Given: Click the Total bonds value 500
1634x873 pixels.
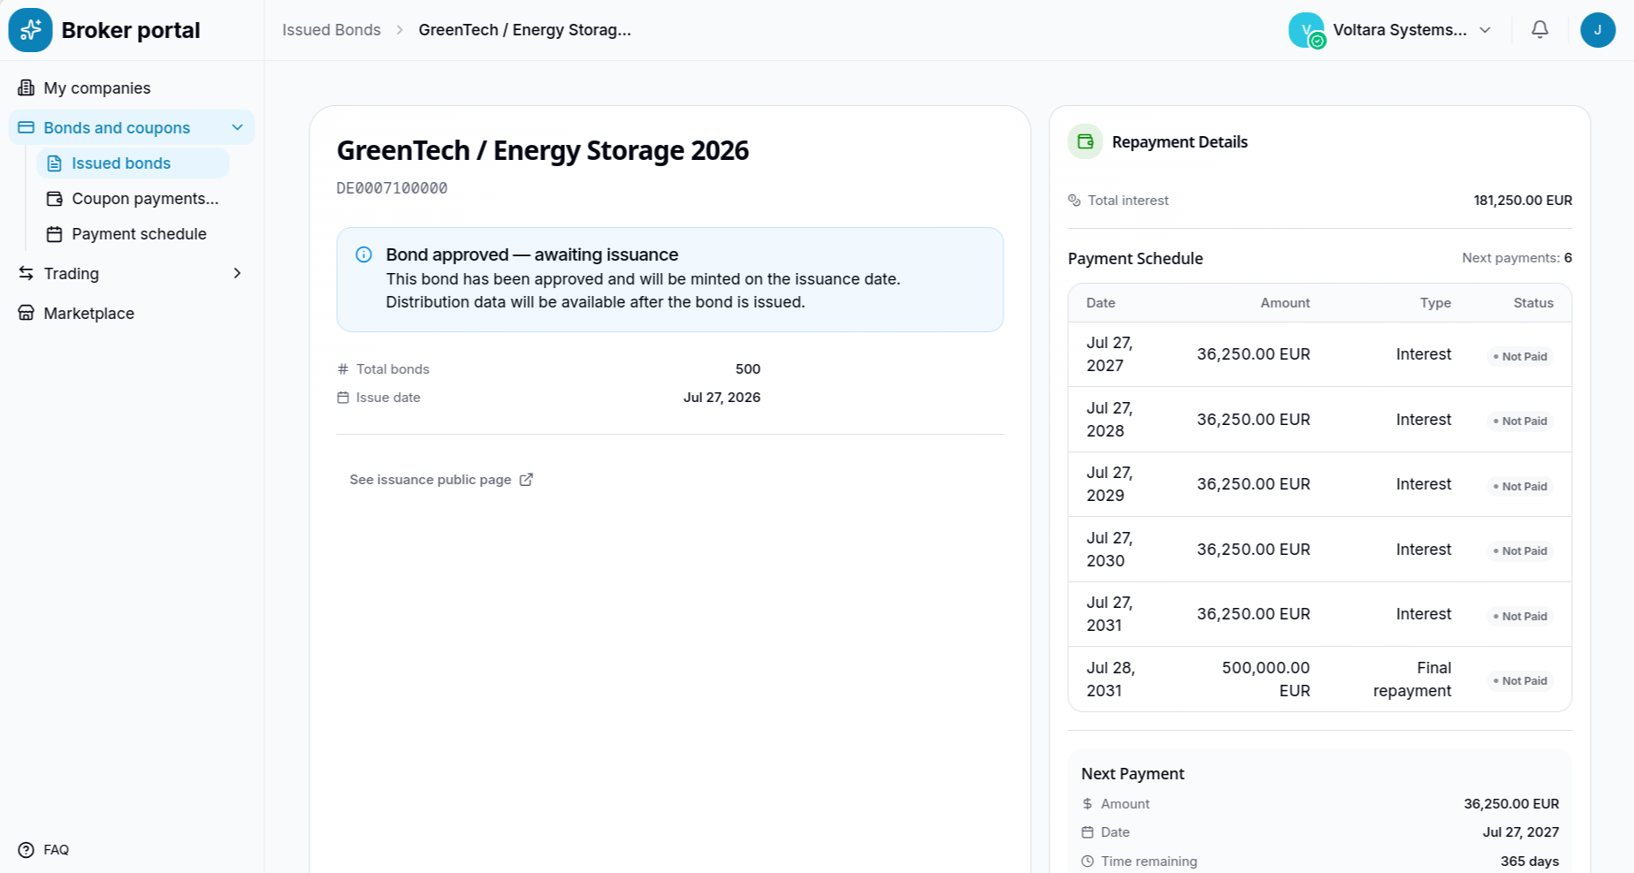Looking at the screenshot, I should click(x=748, y=369).
